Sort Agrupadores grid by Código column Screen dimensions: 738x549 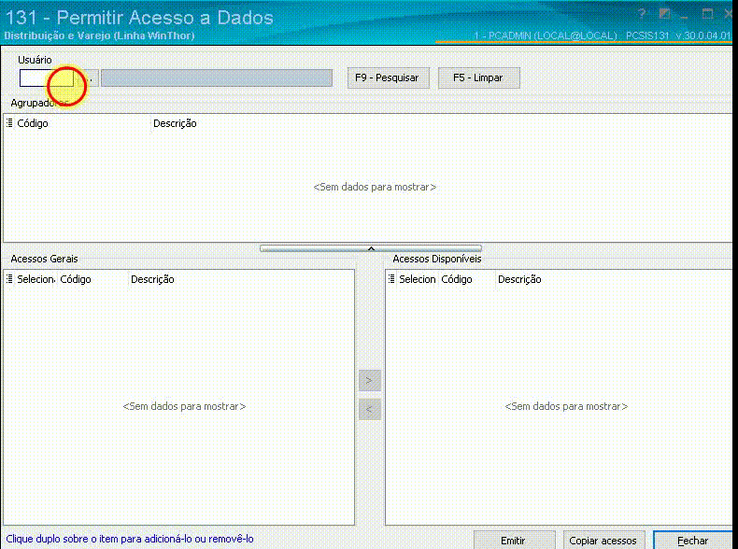(33, 123)
